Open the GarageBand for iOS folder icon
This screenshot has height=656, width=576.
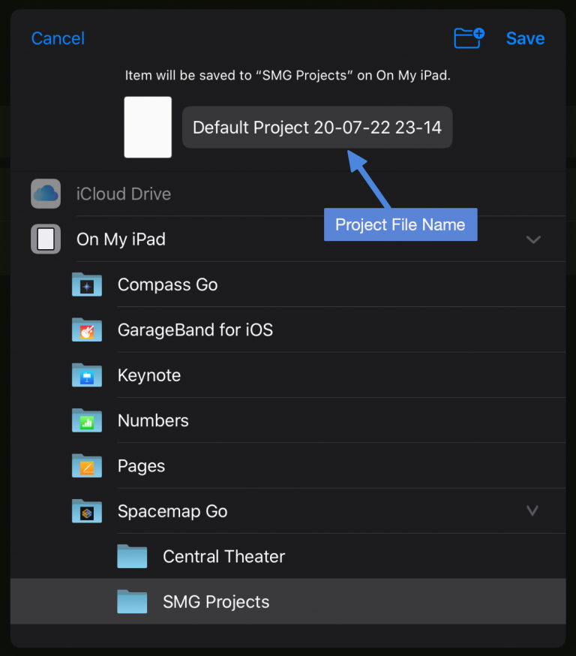point(87,330)
